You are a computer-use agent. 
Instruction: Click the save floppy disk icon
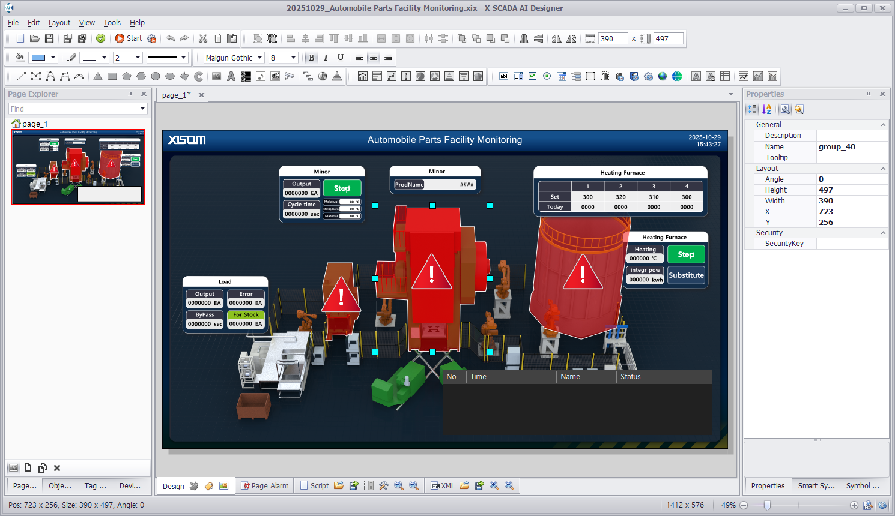[x=49, y=38]
